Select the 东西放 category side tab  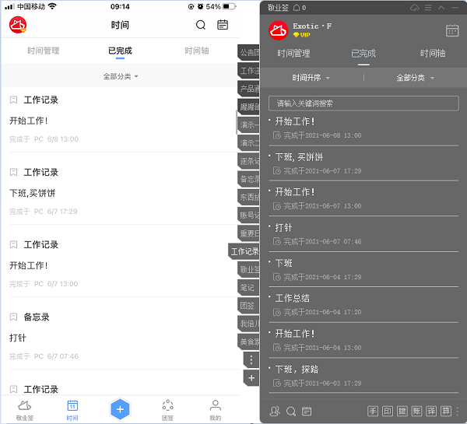(249, 197)
